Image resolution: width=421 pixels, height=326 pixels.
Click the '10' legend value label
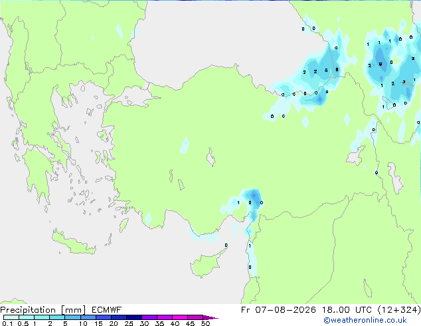[x=83, y=323]
